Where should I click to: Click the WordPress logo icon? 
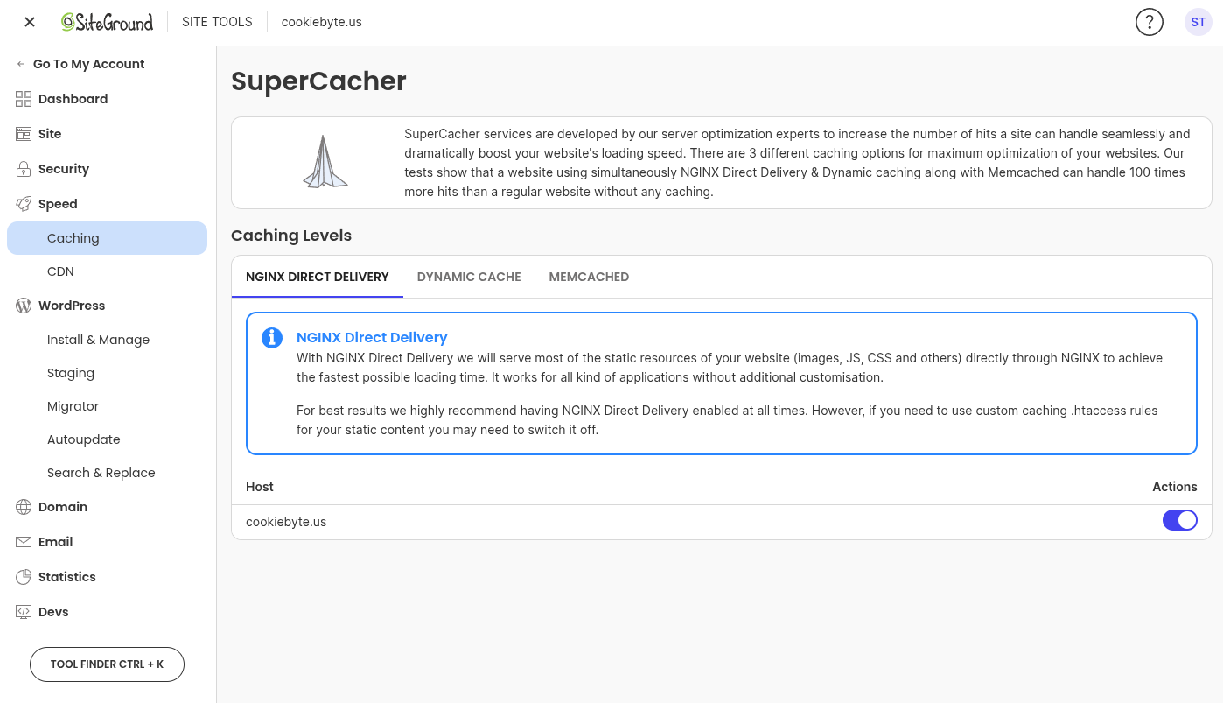(x=24, y=306)
